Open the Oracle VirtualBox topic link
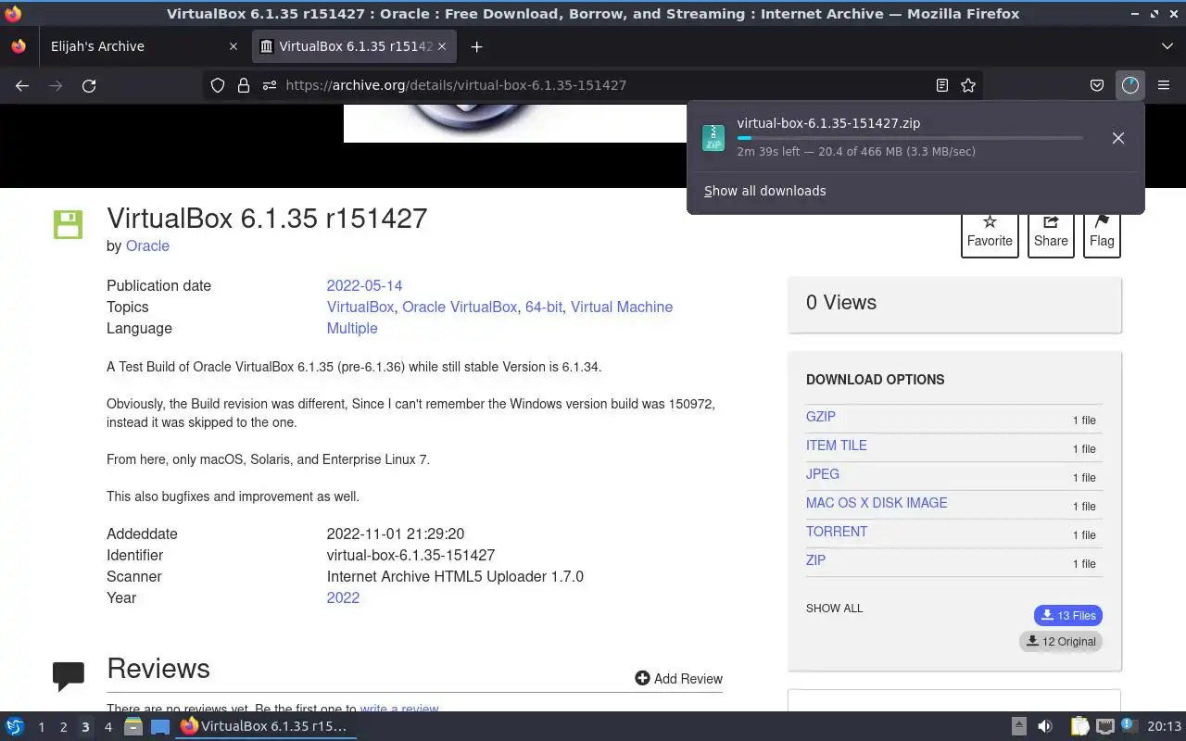Screen dimensions: 1186x741 pyautogui.click(x=460, y=307)
